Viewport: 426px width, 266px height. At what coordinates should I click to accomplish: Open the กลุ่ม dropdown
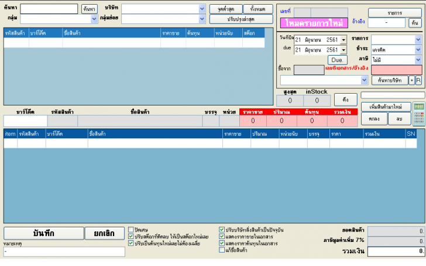coord(94,19)
